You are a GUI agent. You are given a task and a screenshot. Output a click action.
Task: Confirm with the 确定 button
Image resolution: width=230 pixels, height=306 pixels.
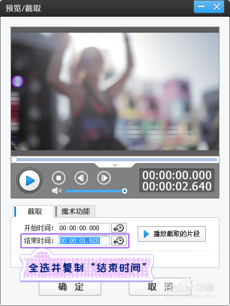click(70, 287)
